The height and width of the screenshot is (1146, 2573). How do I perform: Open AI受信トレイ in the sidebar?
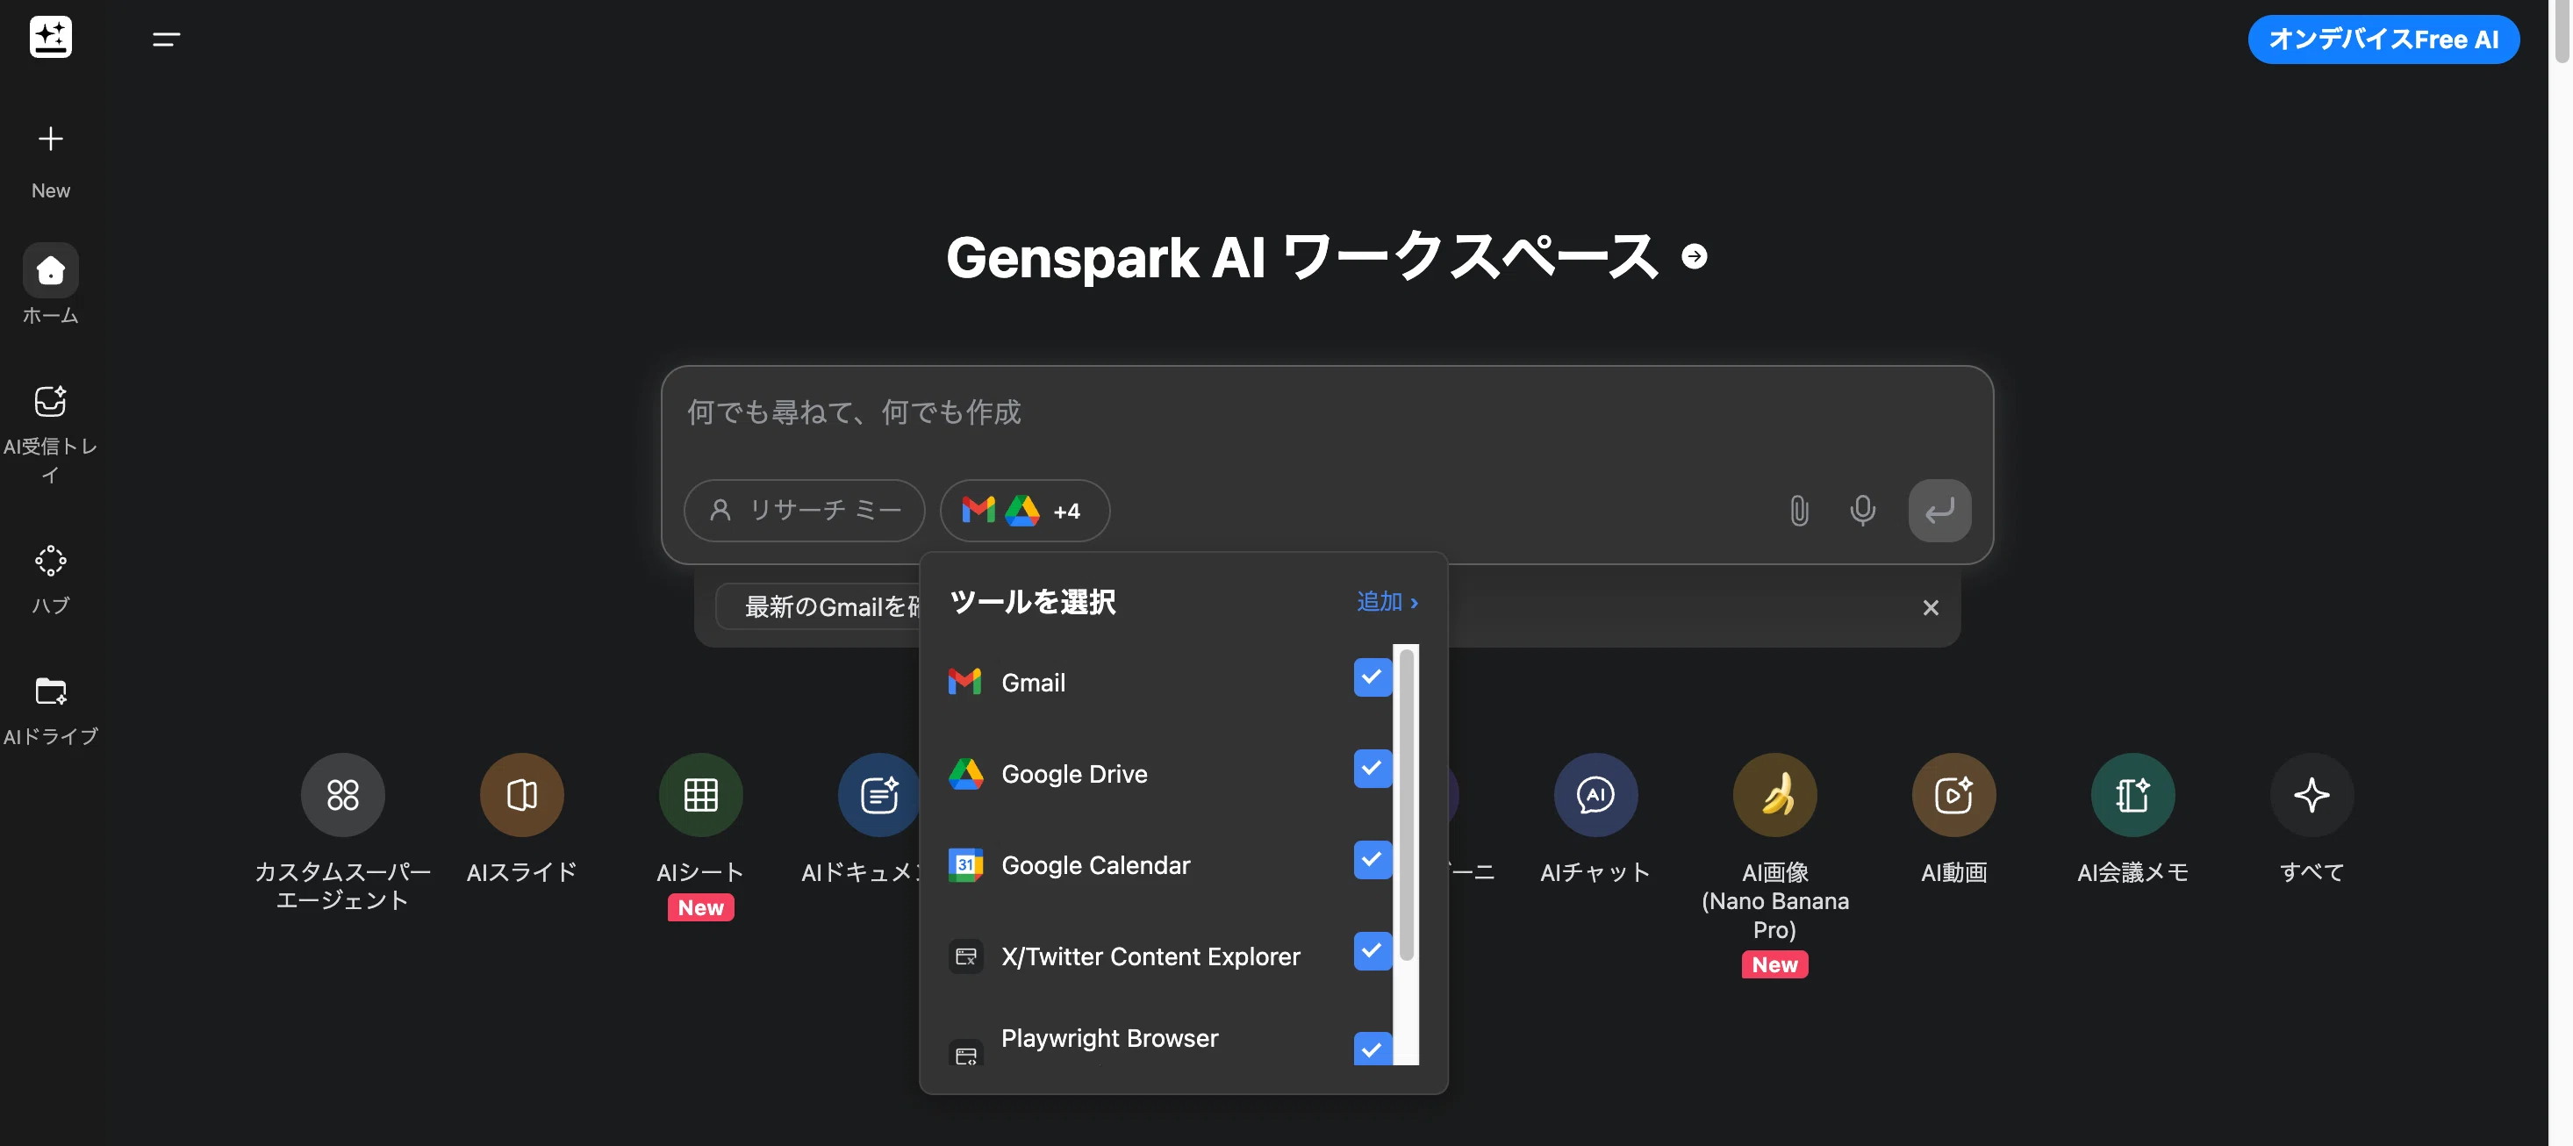coord(51,434)
